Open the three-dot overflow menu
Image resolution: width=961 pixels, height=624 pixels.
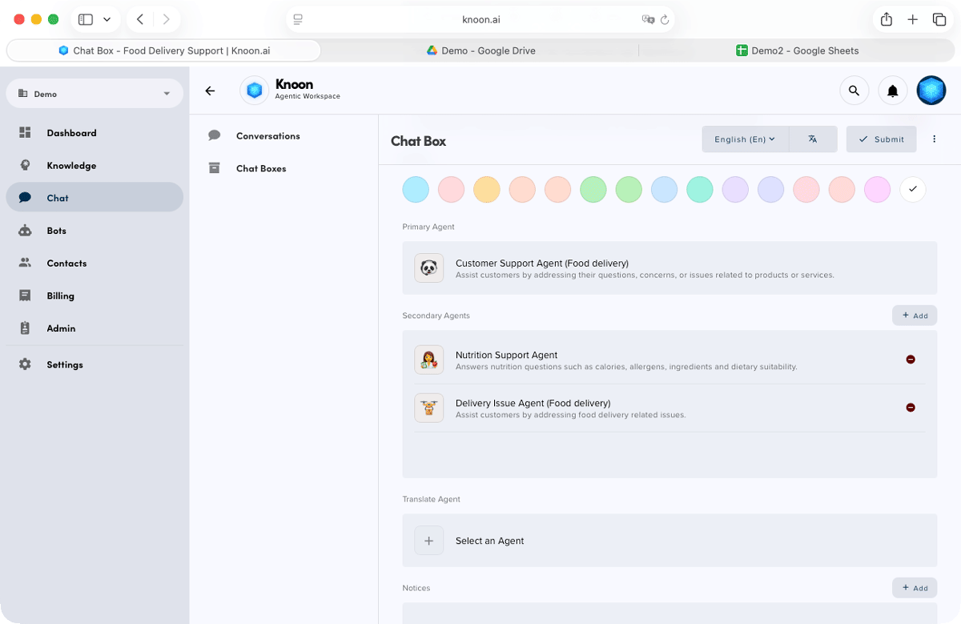click(934, 139)
